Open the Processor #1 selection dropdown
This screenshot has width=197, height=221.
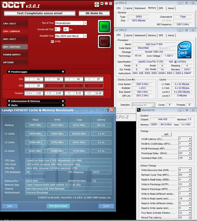[153, 105]
